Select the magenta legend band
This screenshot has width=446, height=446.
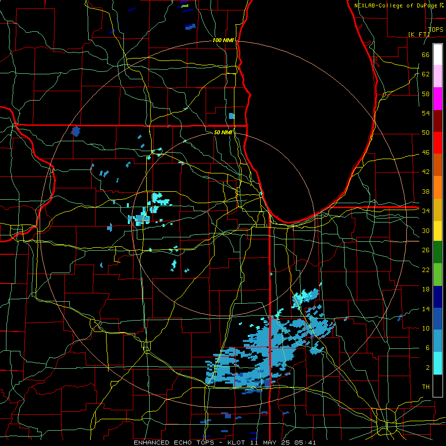coord(438,99)
